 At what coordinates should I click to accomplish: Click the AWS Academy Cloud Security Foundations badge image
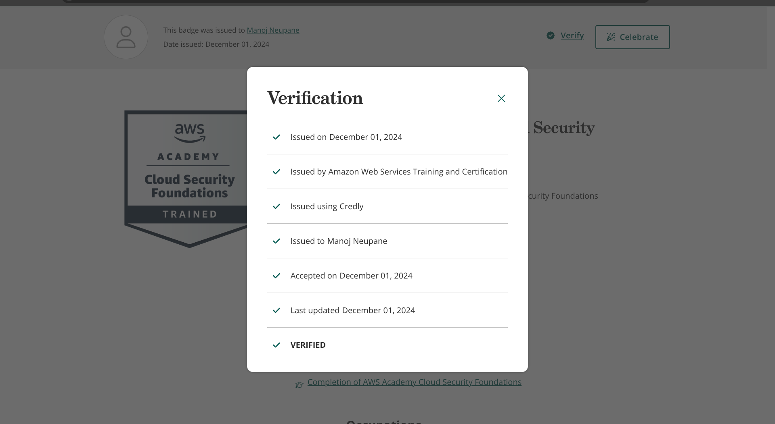186,179
